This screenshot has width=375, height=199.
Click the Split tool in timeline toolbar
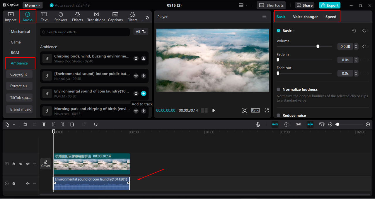click(x=44, y=124)
